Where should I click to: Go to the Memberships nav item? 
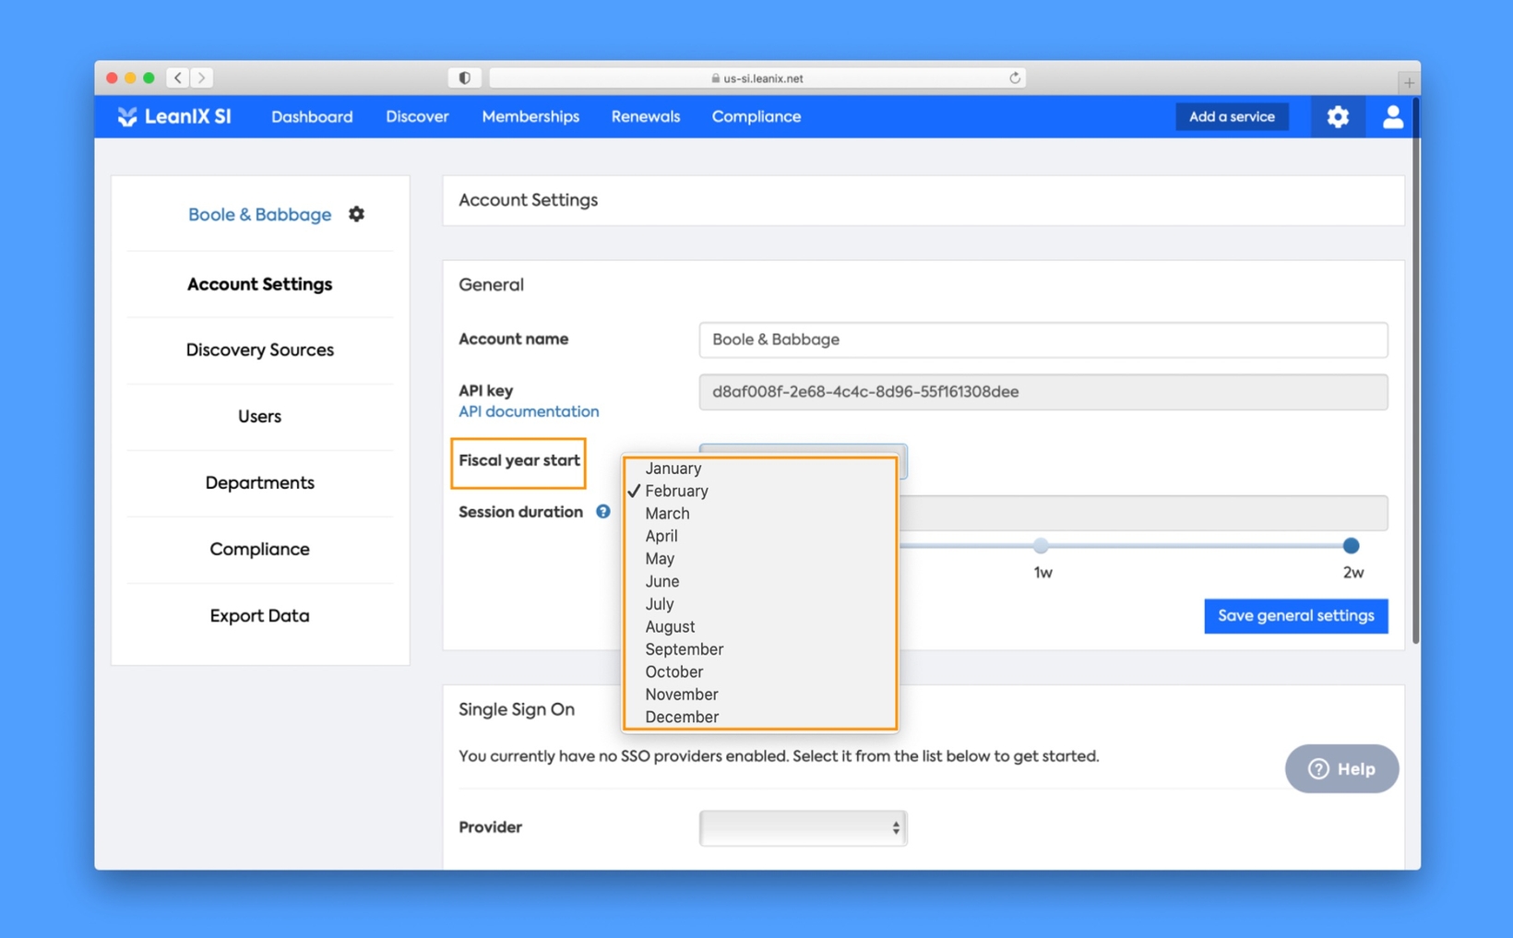pos(530,117)
